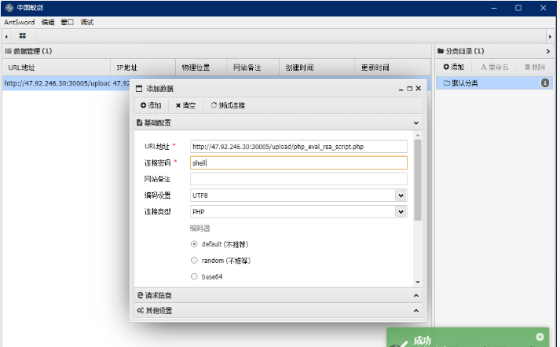This screenshot has width=560, height=347.
Task: Collapse the 基础配置 section
Action: click(416, 123)
